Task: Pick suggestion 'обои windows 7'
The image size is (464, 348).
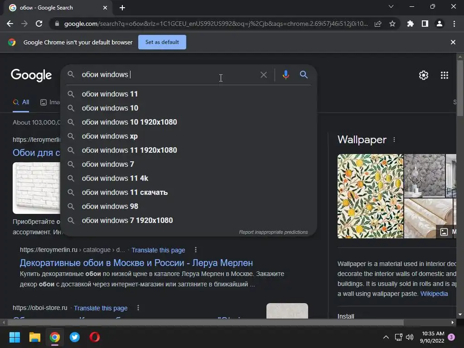Action: 189,164
